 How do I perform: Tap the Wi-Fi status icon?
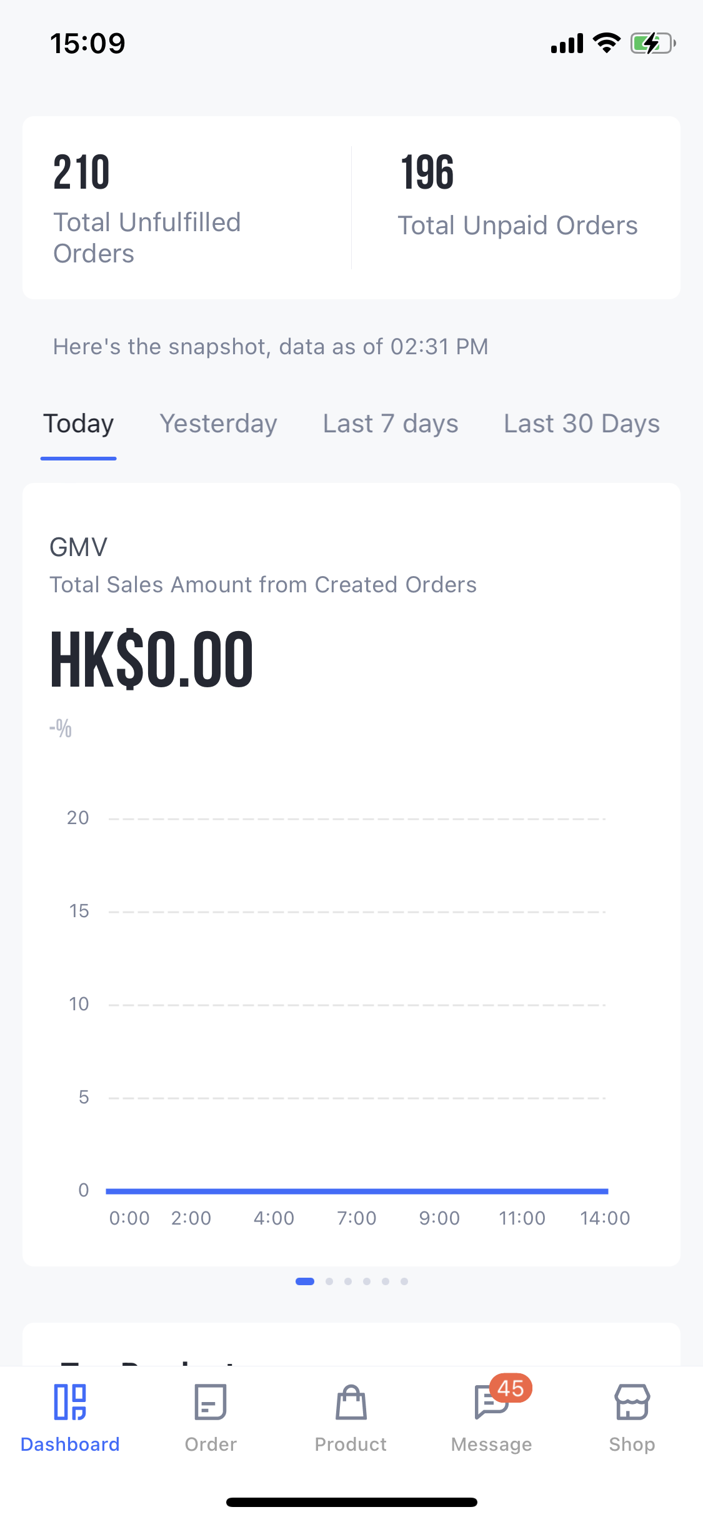(x=606, y=43)
